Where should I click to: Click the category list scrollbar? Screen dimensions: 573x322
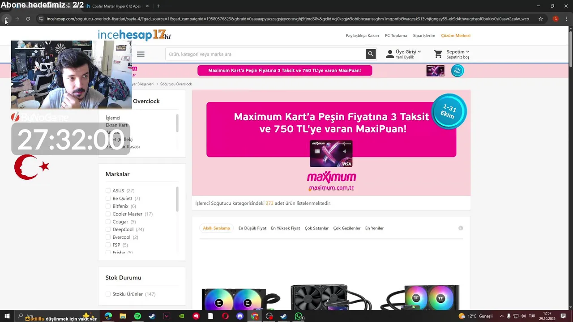pos(177,123)
